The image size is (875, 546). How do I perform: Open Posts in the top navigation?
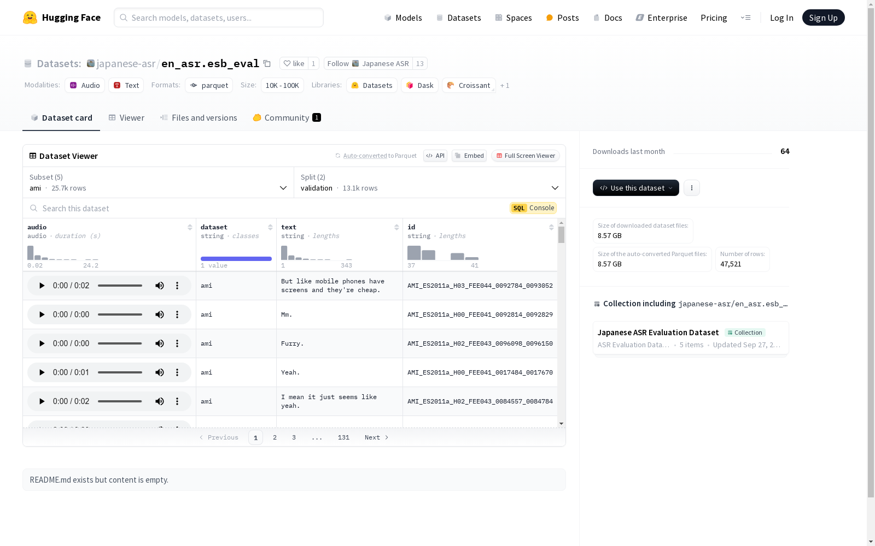(563, 17)
